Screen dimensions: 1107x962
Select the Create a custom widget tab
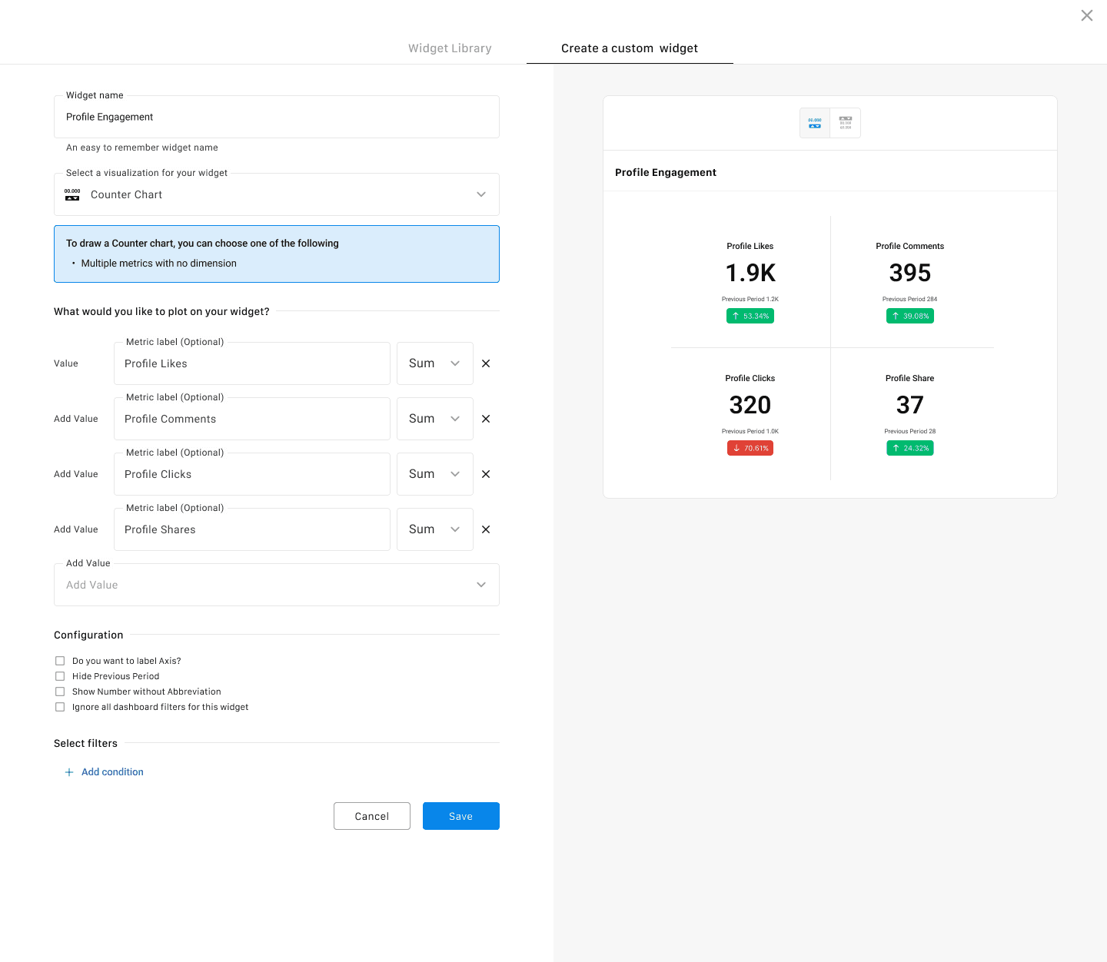click(x=630, y=48)
